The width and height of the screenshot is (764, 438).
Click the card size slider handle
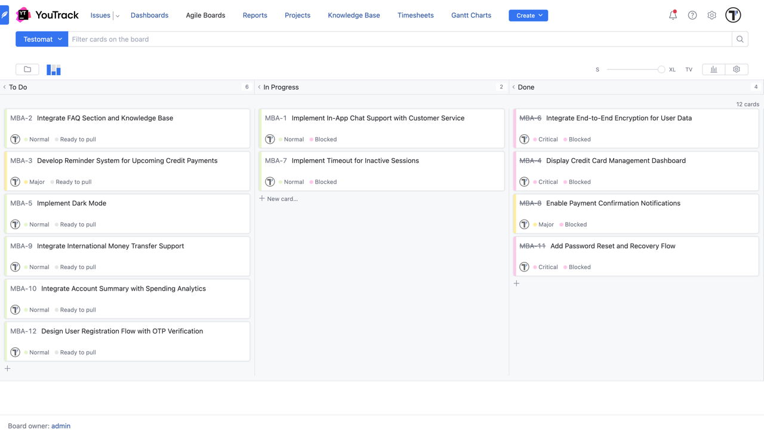[x=661, y=70]
